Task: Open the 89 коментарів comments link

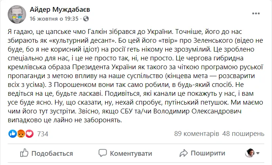Action: [193, 134]
